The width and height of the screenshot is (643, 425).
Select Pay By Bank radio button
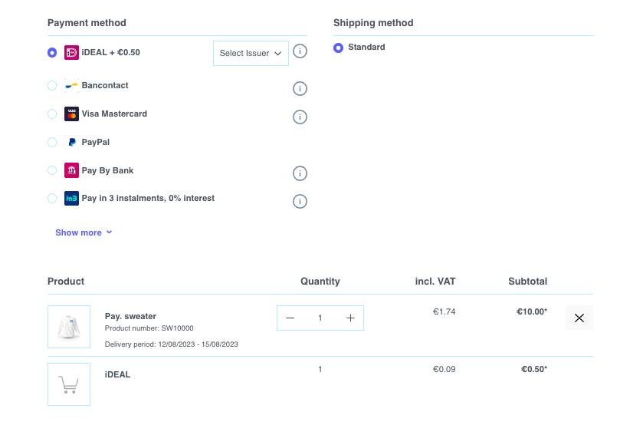(52, 170)
